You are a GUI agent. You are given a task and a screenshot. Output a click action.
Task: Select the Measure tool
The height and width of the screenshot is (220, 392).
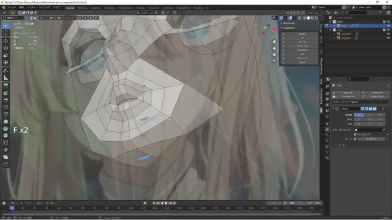tap(6, 78)
